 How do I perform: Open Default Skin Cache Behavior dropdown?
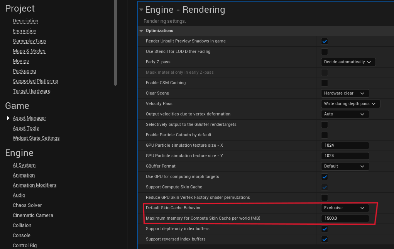345,208
